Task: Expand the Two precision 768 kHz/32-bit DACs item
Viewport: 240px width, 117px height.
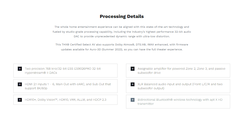Action: [63, 71]
